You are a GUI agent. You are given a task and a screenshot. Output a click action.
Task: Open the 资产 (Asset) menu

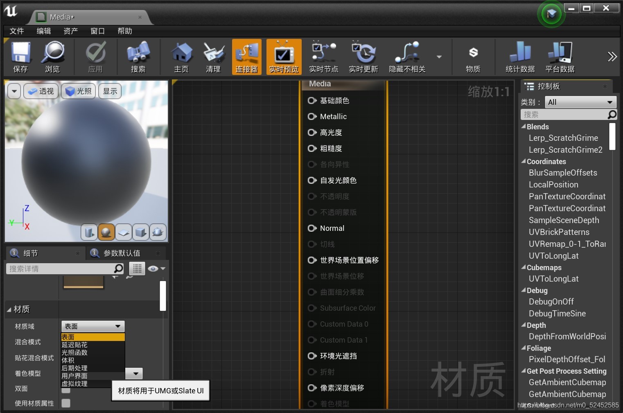coord(70,31)
